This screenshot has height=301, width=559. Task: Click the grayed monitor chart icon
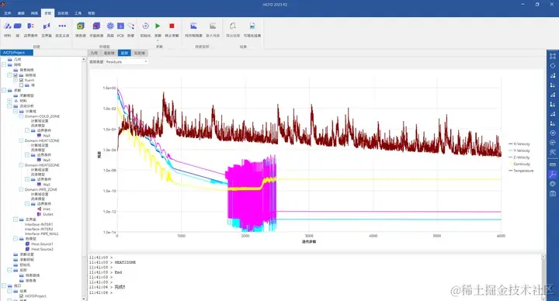pos(213,26)
